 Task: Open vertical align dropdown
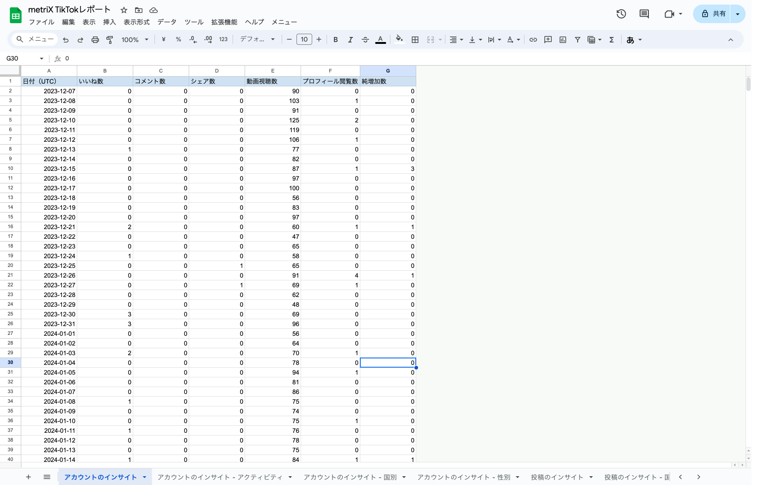click(475, 40)
